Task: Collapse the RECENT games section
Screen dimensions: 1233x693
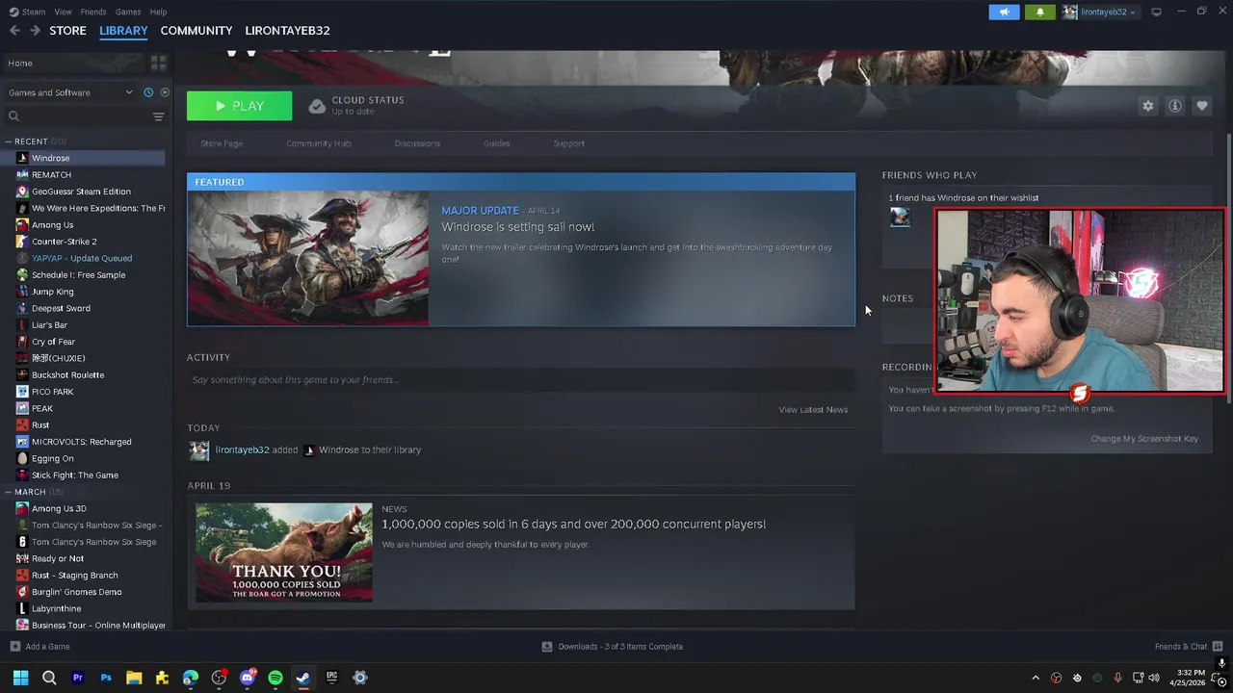Action: [x=9, y=141]
